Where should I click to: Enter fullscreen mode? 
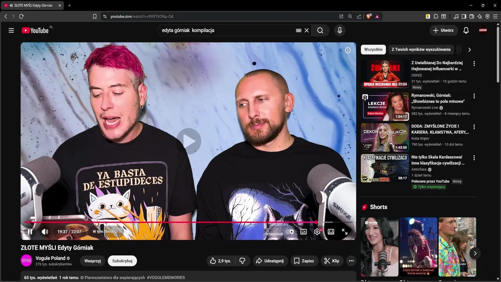coord(344,231)
